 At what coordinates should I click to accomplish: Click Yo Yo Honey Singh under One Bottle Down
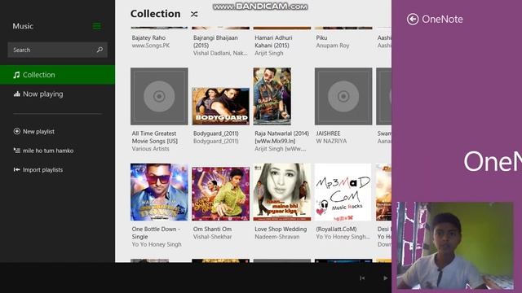157,244
